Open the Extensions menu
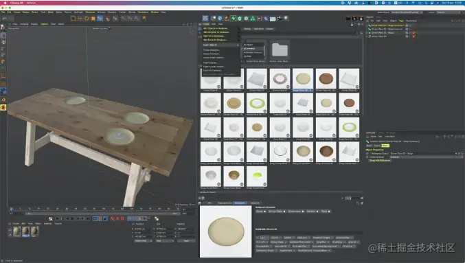The width and height of the screenshot is (465, 263). [144, 12]
